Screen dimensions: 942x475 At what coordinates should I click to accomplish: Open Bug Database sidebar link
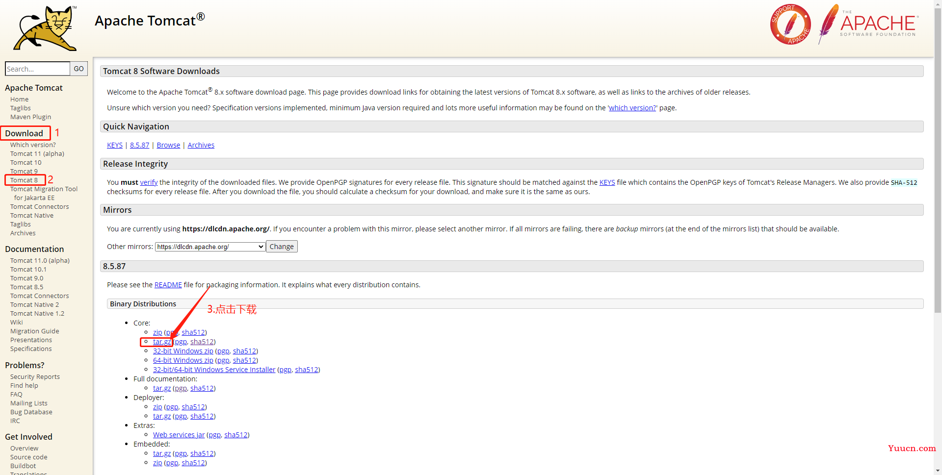[x=31, y=412]
